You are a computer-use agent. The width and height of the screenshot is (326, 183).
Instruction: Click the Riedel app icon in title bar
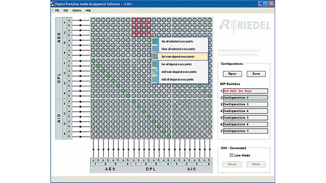[x=53, y=4]
